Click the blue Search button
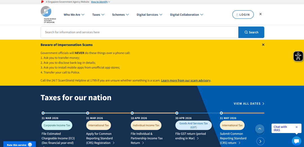This screenshot has height=147, width=304. pos(251,32)
